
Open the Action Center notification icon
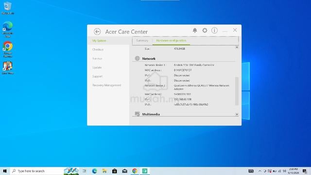305,171
